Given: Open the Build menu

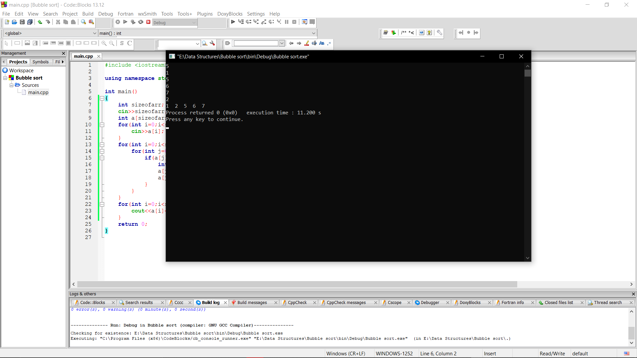Looking at the screenshot, I should pyautogui.click(x=88, y=14).
